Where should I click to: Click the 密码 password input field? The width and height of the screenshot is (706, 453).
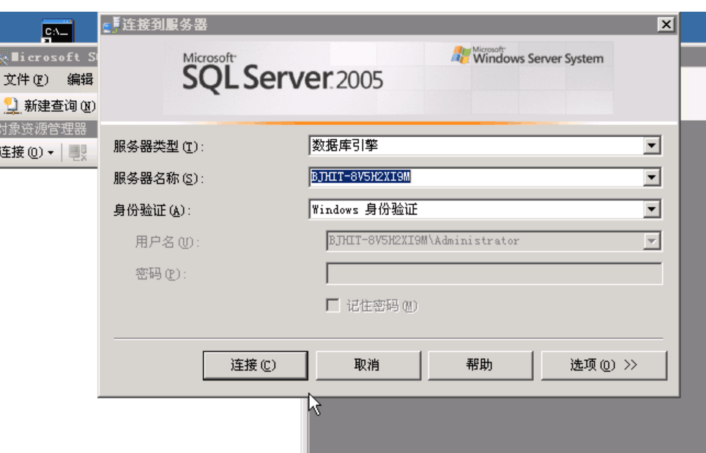[x=494, y=274]
